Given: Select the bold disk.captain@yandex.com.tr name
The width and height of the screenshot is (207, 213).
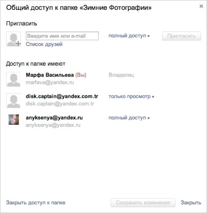Looking at the screenshot, I should 62,96.
